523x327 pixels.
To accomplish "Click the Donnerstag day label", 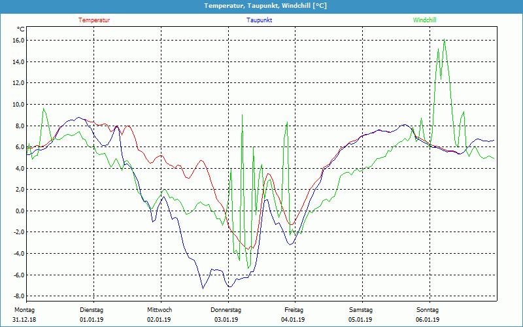I will coord(226,310).
